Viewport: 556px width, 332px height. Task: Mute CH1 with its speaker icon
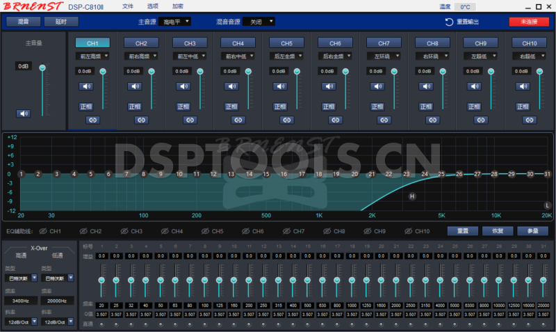click(x=86, y=86)
